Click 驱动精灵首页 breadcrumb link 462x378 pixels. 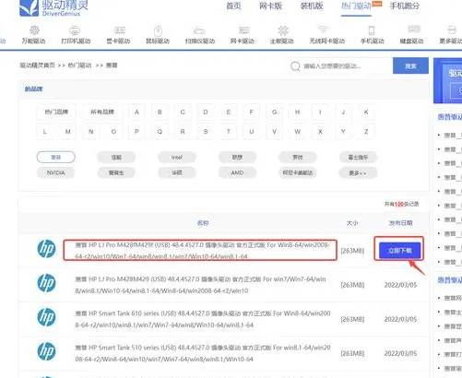pos(38,65)
